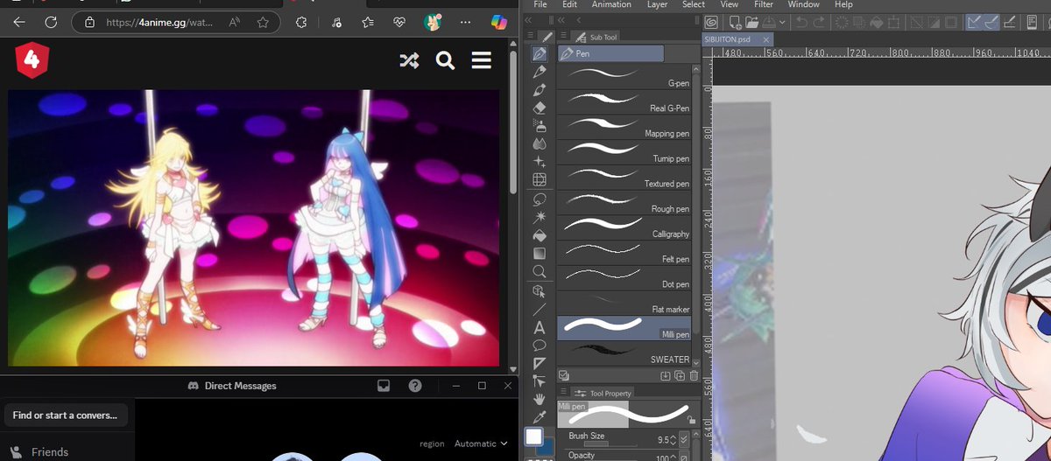This screenshot has height=461, width=1051.
Task: Go back in the Edge browser
Action: (x=19, y=22)
